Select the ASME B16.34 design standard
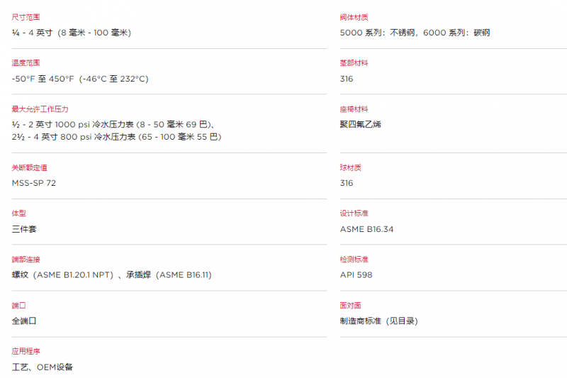Screen dimensions: 567x378 pyautogui.click(x=366, y=229)
